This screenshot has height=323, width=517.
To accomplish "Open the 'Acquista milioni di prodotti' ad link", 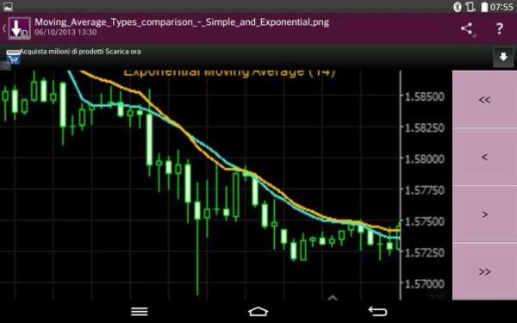I will (x=80, y=52).
